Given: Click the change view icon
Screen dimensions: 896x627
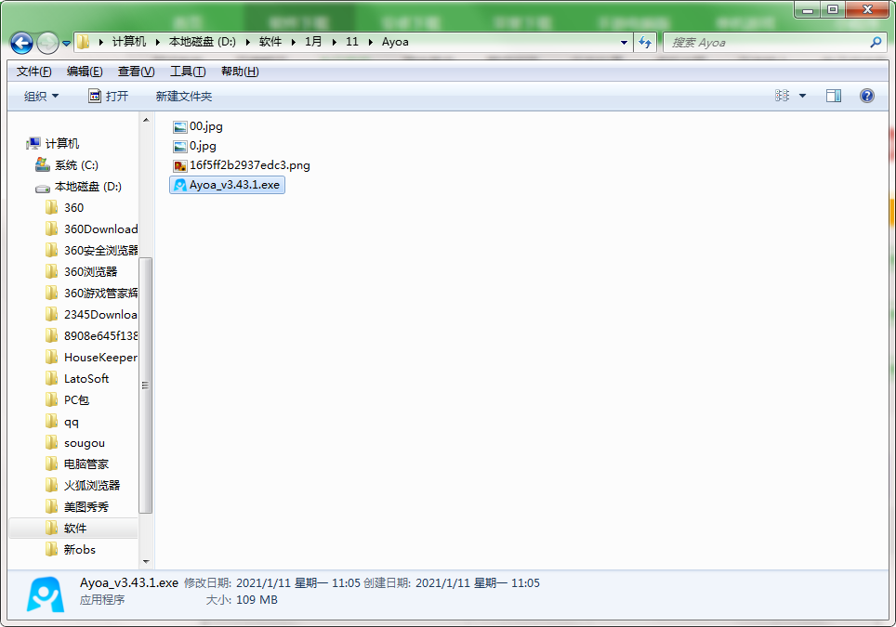Looking at the screenshot, I should (782, 96).
